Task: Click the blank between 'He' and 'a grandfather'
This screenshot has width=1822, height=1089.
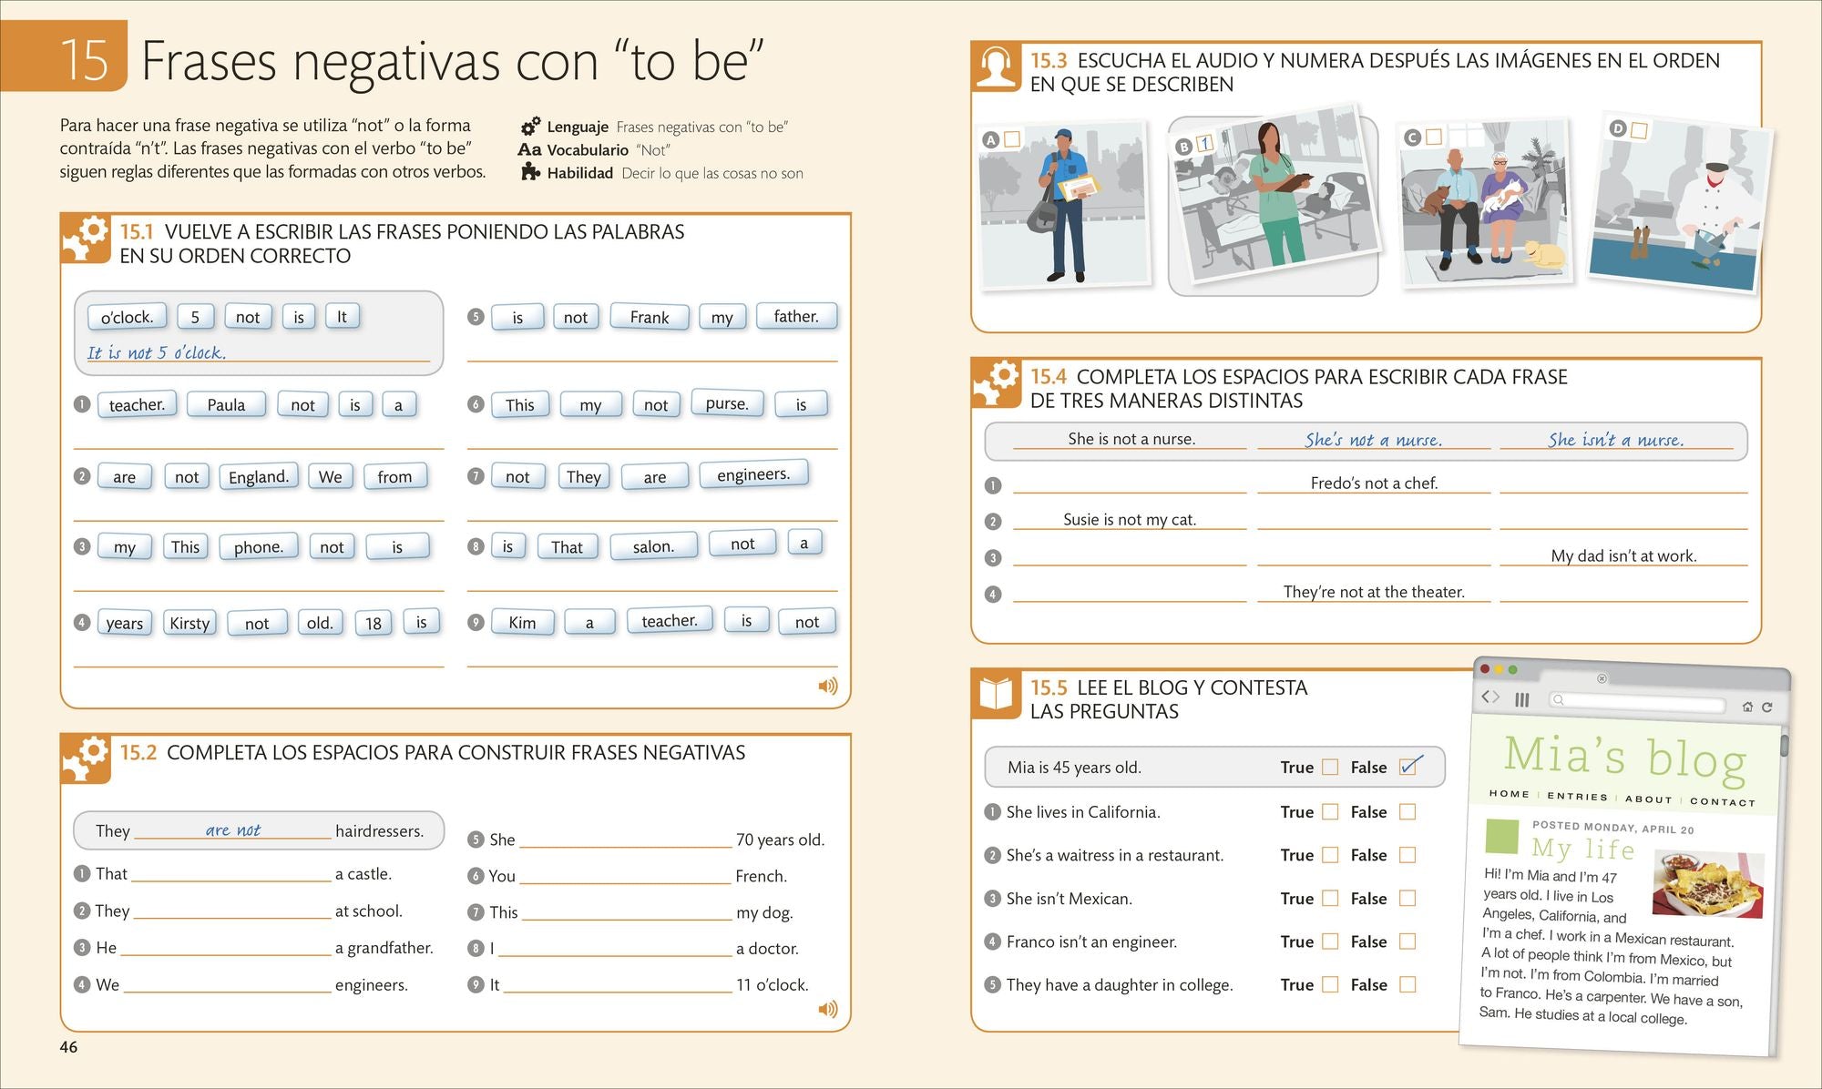Action: coord(226,948)
